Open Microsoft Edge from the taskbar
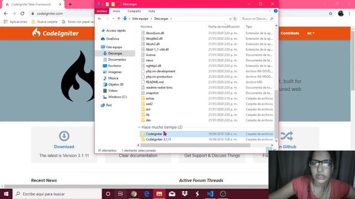Viewport: 355px width, 199px height. click(x=146, y=194)
